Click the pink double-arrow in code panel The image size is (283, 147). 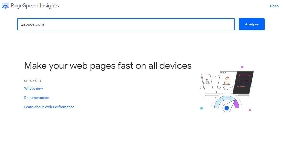245,75
